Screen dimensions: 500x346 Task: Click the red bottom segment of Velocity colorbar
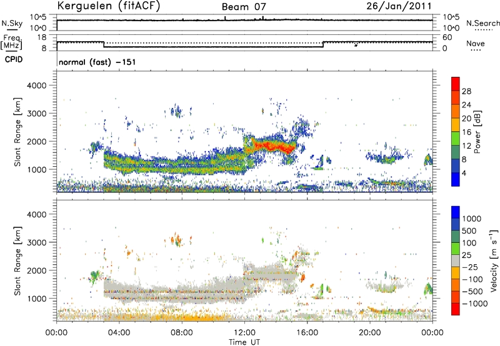click(456, 309)
